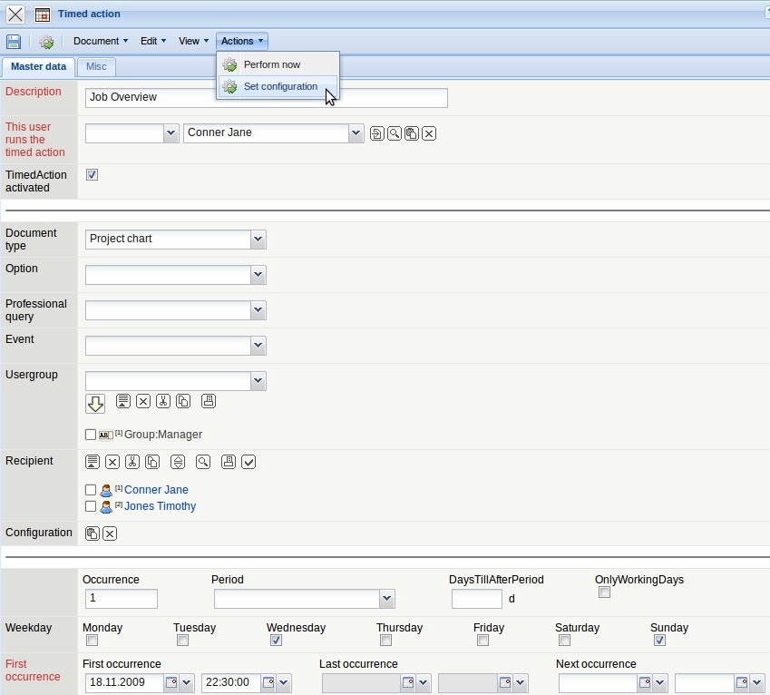This screenshot has width=770, height=695.
Task: Open the Document type dropdown
Action: (x=258, y=240)
